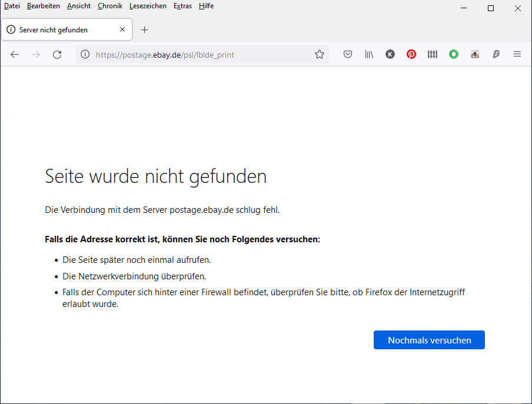
Task: Open the dark K extension icon
Action: point(390,55)
